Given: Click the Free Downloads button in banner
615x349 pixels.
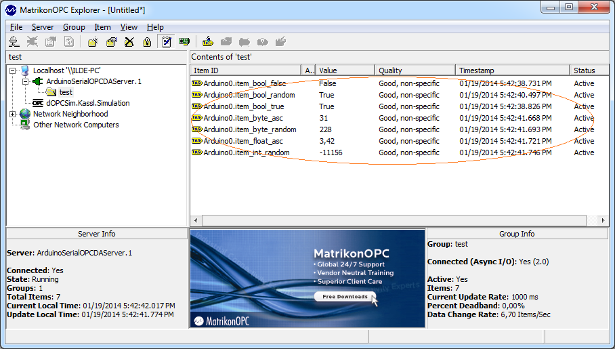Looking at the screenshot, I should (x=345, y=296).
